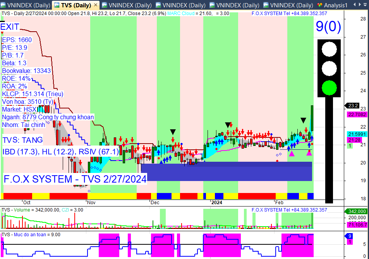This screenshot has height=259, width=369.
Task: Click F.O.X SYSTEM Tel text in price pane
Action: 289,14
